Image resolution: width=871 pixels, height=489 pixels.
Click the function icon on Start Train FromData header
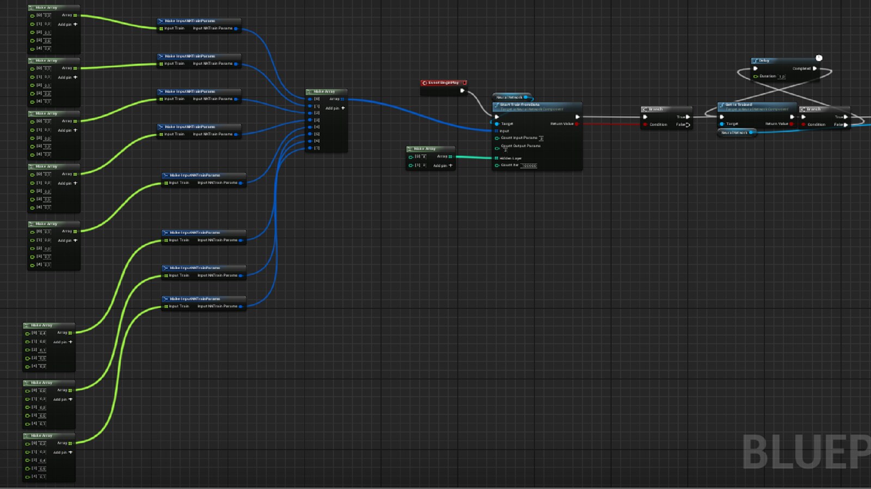point(497,105)
